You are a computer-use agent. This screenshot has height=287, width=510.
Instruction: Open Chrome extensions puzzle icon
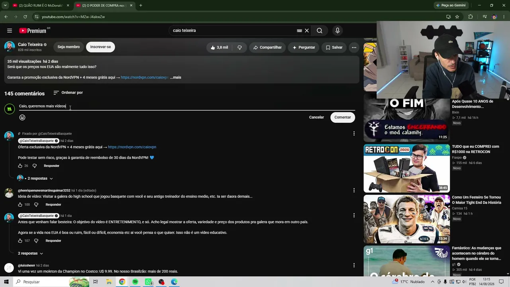pos(471,17)
